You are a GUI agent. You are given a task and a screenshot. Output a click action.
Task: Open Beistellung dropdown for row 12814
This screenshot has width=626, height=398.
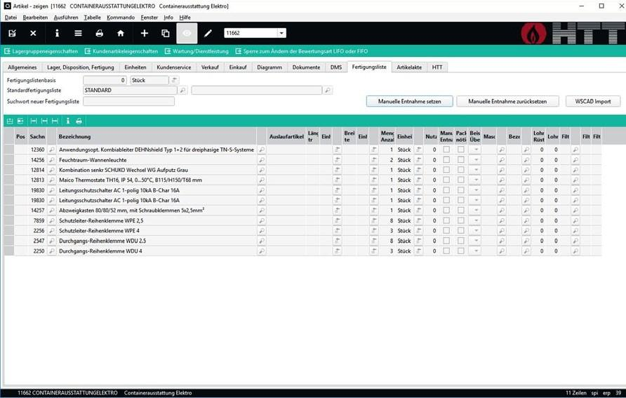tap(476, 170)
